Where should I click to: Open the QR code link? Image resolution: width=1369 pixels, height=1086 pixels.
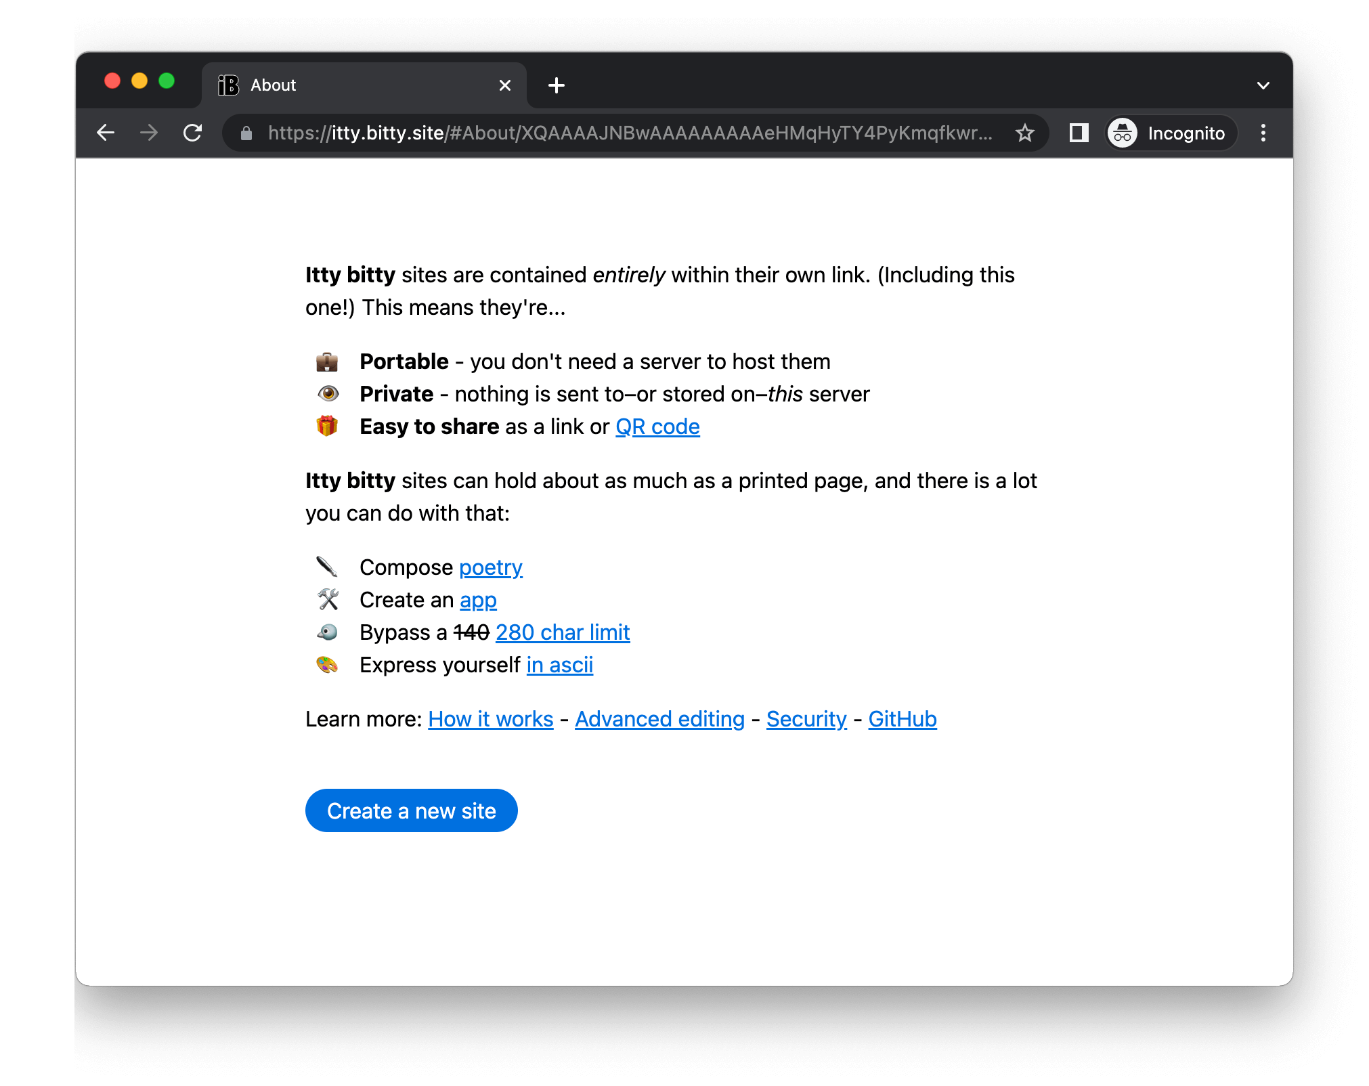tap(658, 426)
